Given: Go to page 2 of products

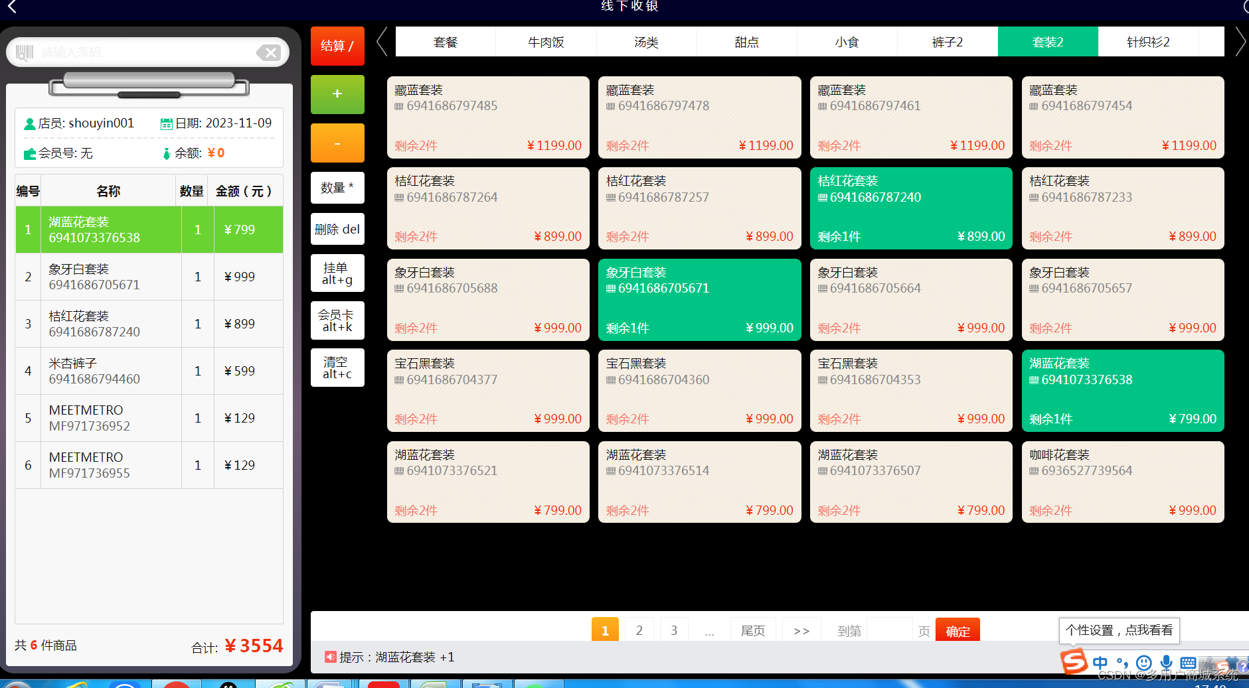Looking at the screenshot, I should point(639,630).
